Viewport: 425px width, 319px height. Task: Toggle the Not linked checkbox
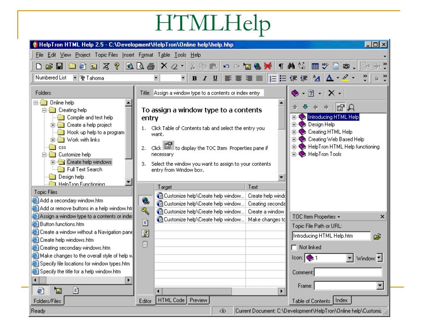tap(293, 248)
